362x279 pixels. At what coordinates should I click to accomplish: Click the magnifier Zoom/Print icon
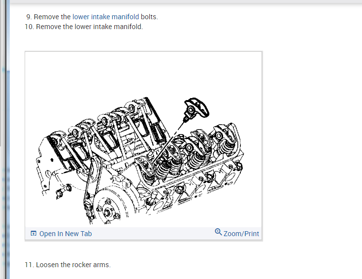click(x=218, y=232)
